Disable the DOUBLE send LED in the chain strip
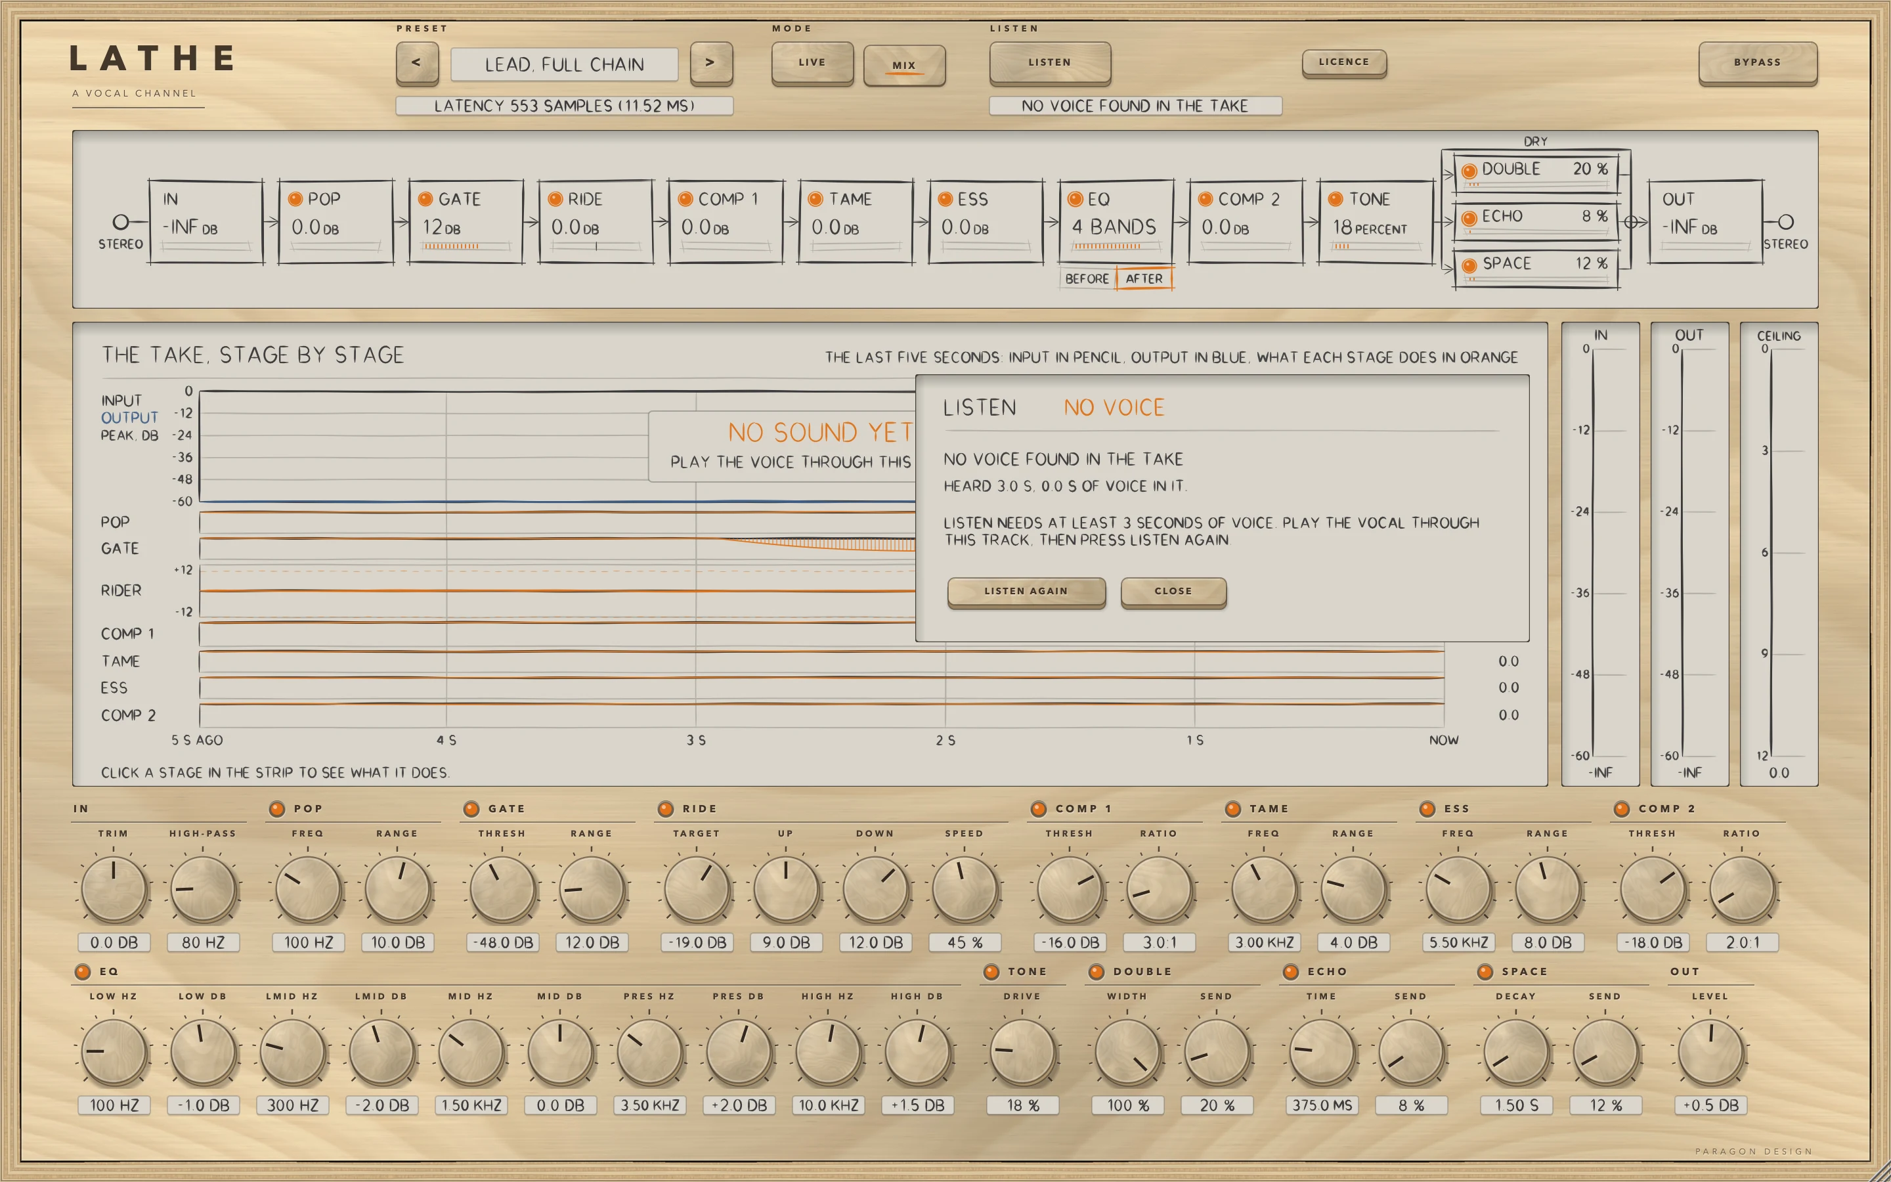 pyautogui.click(x=1469, y=171)
